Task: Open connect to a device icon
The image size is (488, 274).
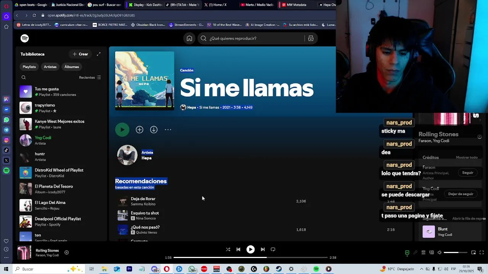Action: pyautogui.click(x=432, y=253)
